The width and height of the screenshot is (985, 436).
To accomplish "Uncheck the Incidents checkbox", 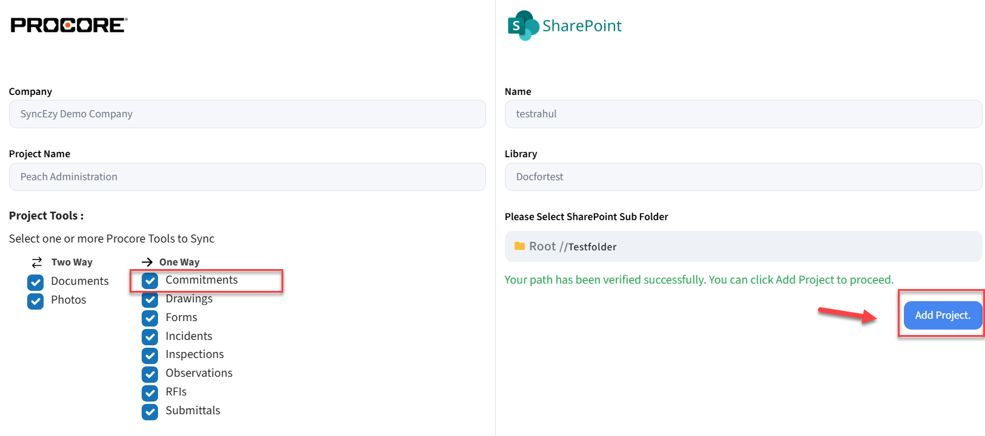I will (x=150, y=337).
